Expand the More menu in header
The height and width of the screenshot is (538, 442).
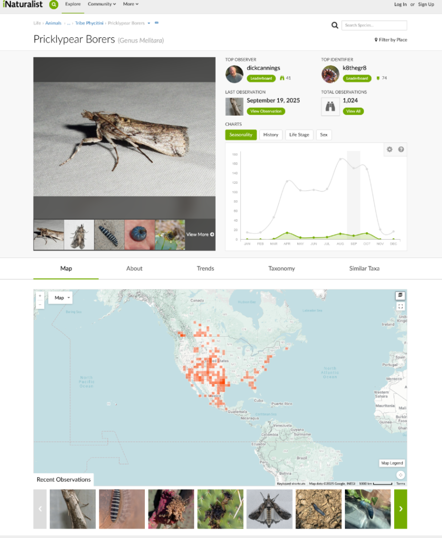(x=131, y=4)
